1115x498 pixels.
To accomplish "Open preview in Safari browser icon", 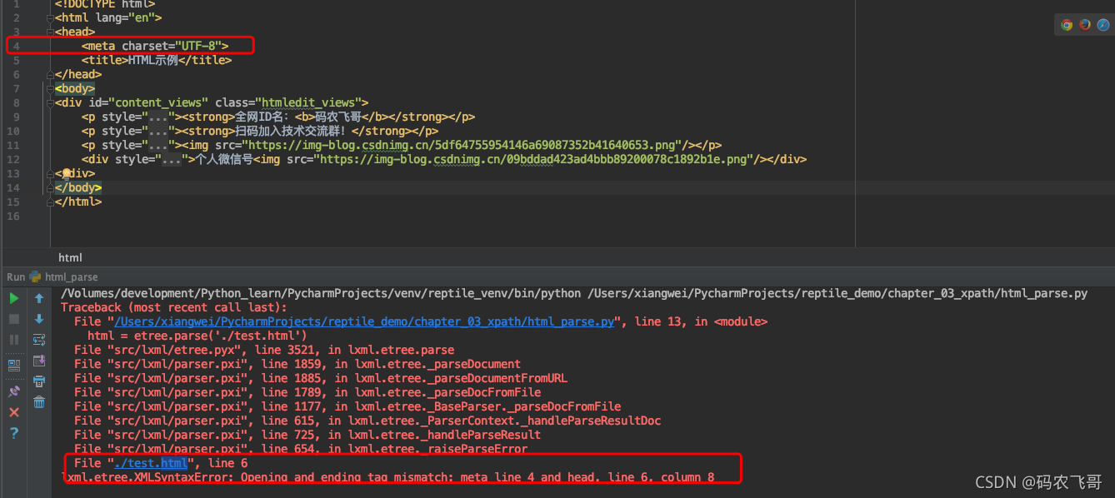I will [1103, 24].
